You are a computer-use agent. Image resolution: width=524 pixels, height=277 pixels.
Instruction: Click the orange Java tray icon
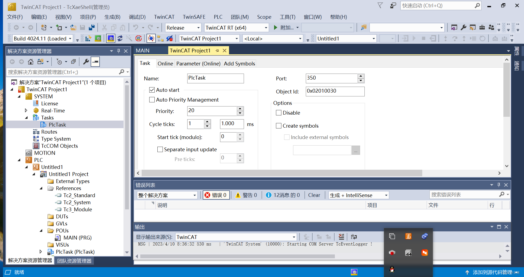click(408, 236)
